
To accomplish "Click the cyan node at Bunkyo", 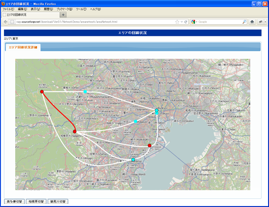I will pos(156,110).
